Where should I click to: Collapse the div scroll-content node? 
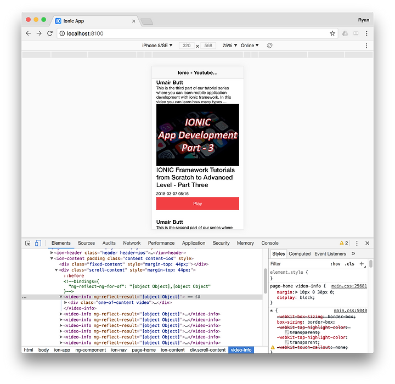tap(56, 270)
